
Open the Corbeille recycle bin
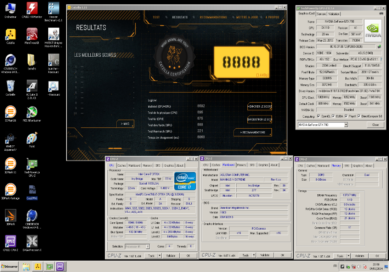tap(11, 88)
